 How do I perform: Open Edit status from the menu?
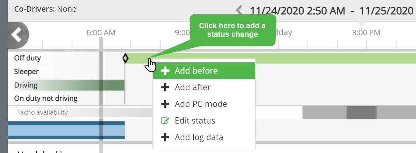pyautogui.click(x=204, y=120)
